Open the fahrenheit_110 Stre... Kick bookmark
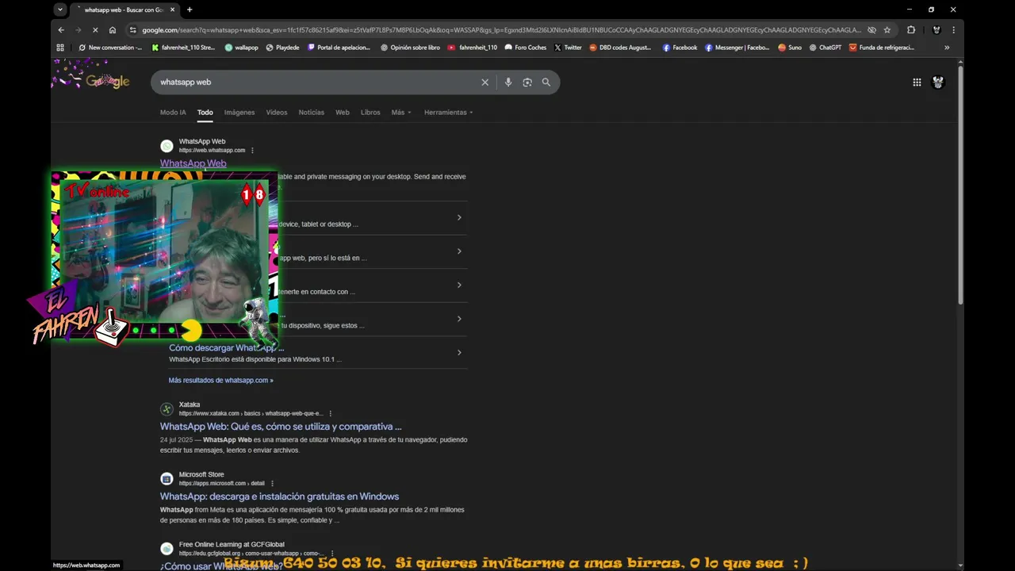This screenshot has width=1015, height=571. [x=183, y=48]
